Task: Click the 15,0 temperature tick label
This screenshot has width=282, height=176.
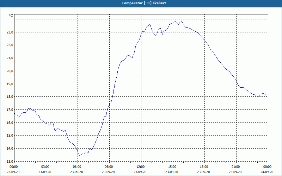Action: [10, 136]
